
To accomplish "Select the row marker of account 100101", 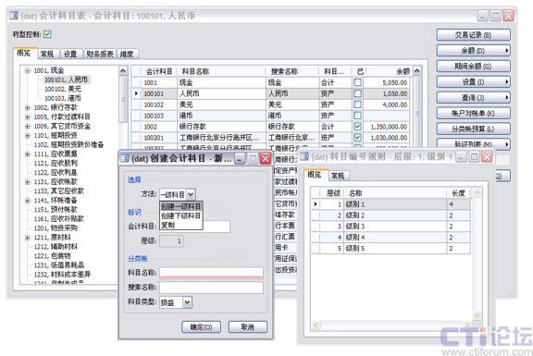I will [136, 93].
